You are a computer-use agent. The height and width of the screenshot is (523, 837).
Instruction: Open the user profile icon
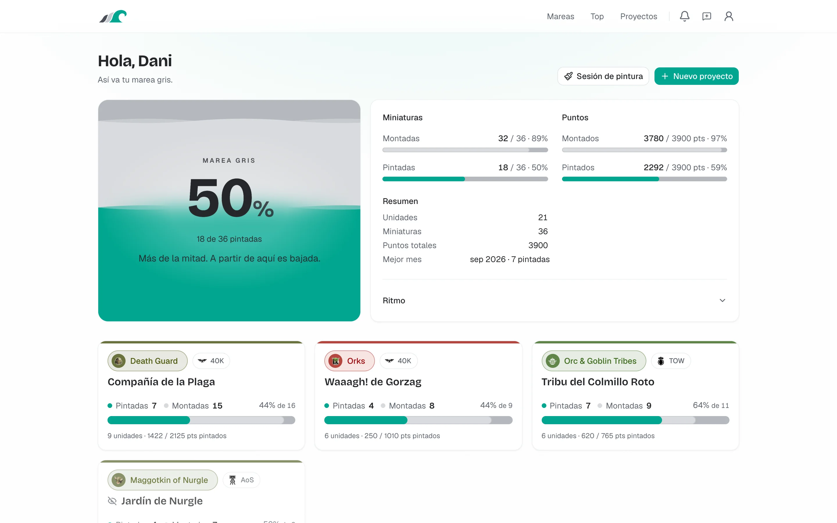(x=729, y=16)
